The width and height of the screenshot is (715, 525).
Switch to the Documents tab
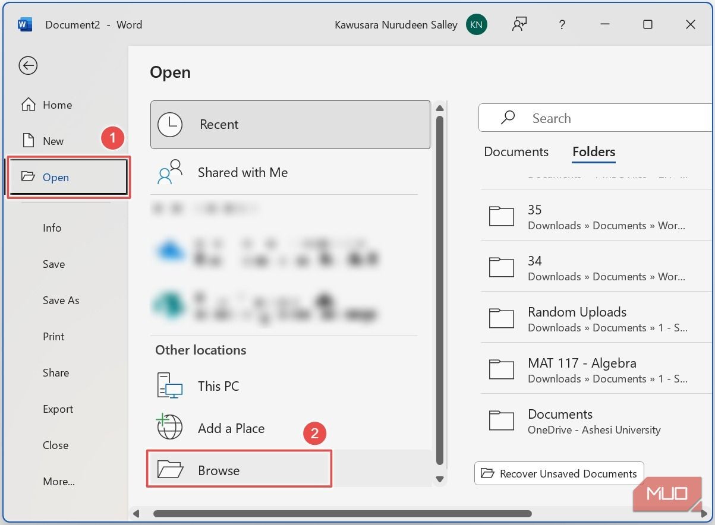point(516,152)
